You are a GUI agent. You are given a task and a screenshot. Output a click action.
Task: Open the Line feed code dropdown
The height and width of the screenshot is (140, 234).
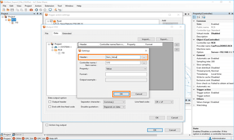[x=164, y=102]
